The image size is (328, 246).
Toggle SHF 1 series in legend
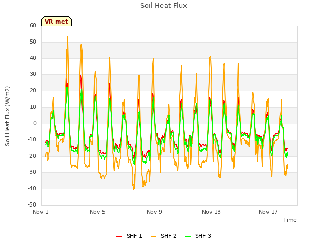(129, 236)
